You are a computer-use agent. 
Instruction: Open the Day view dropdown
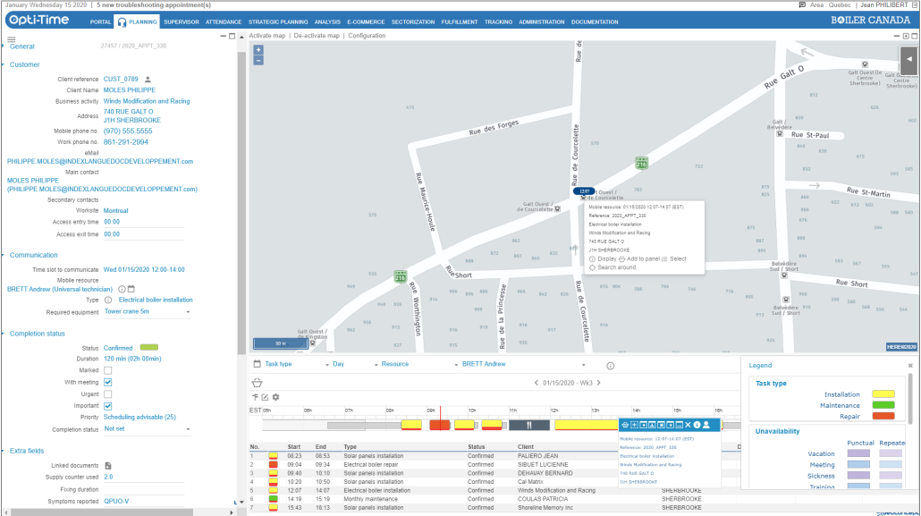(x=355, y=364)
